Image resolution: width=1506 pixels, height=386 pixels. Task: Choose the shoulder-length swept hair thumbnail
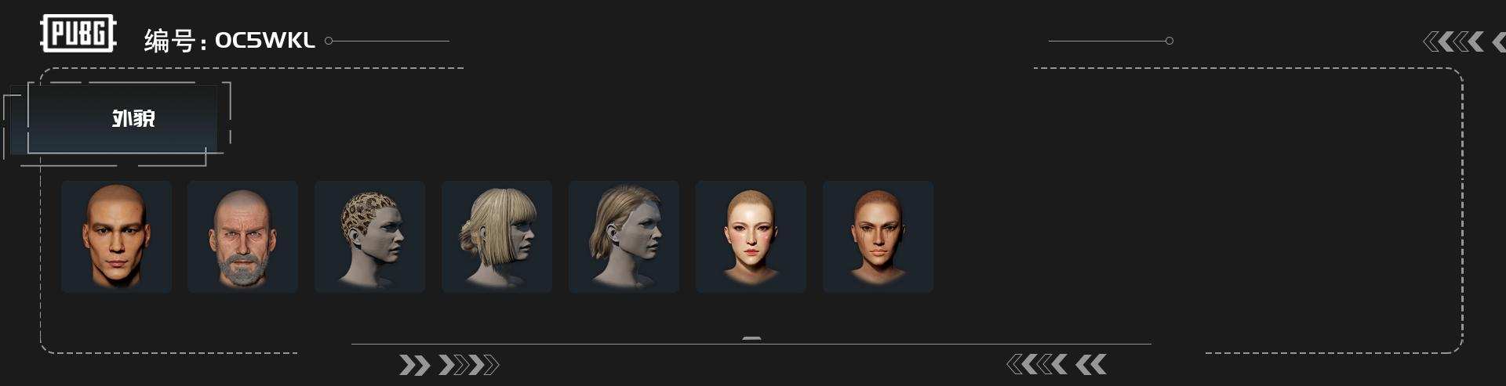(x=624, y=237)
